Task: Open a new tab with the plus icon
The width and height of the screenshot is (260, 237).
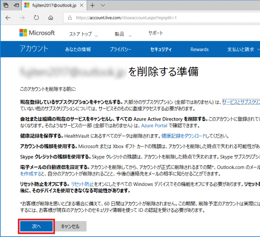Action: click(x=92, y=6)
